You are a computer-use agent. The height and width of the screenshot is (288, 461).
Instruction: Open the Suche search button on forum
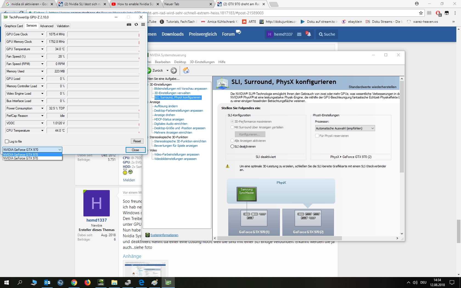point(327,34)
